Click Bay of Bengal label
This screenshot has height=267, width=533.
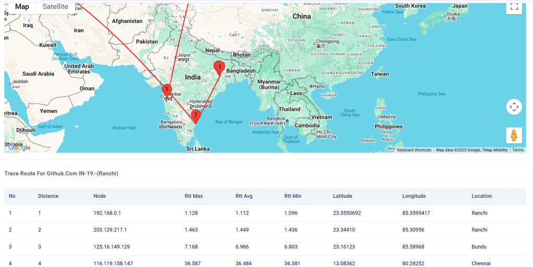[229, 122]
